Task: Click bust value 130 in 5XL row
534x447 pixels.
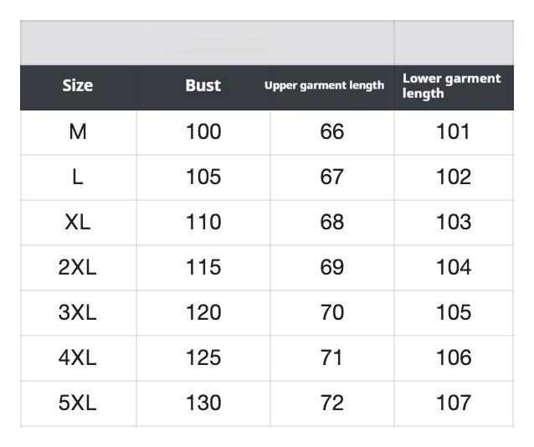Action: pos(203,403)
